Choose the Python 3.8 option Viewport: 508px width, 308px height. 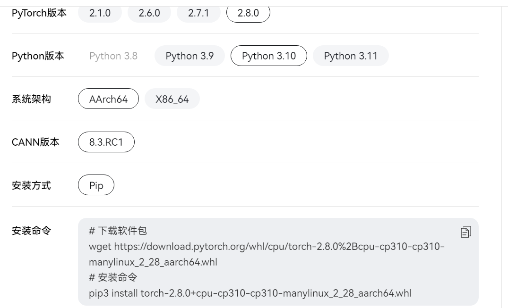point(113,56)
